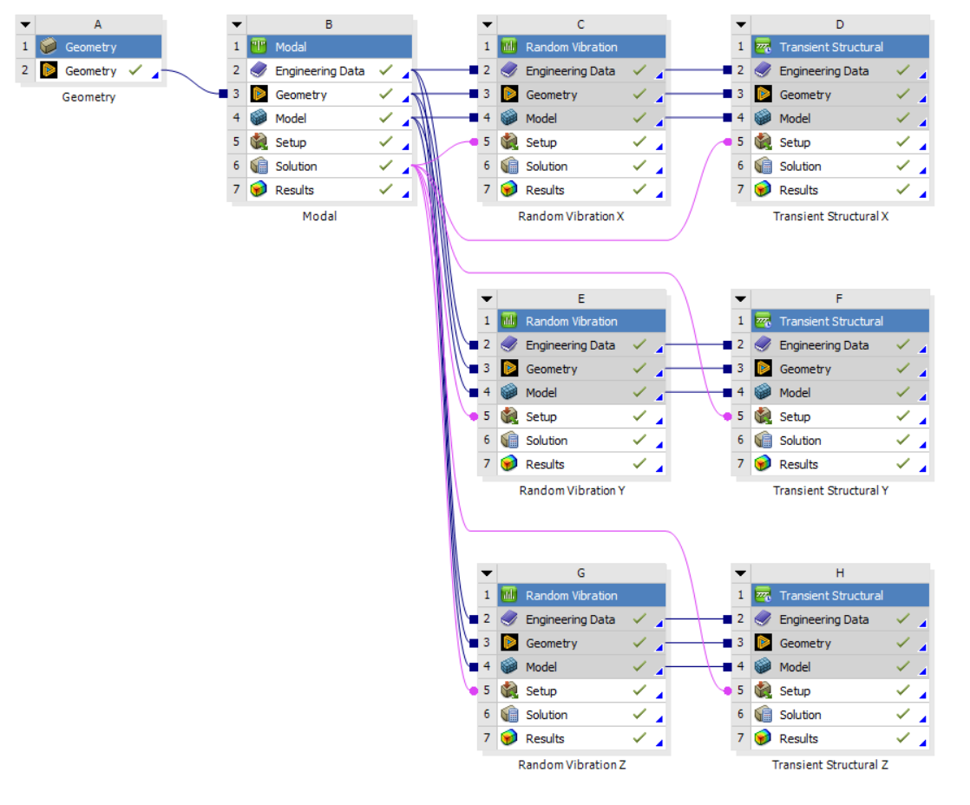Image resolution: width=970 pixels, height=805 pixels.
Task: Click the Random Vibration icon in system E header
Action: point(508,320)
